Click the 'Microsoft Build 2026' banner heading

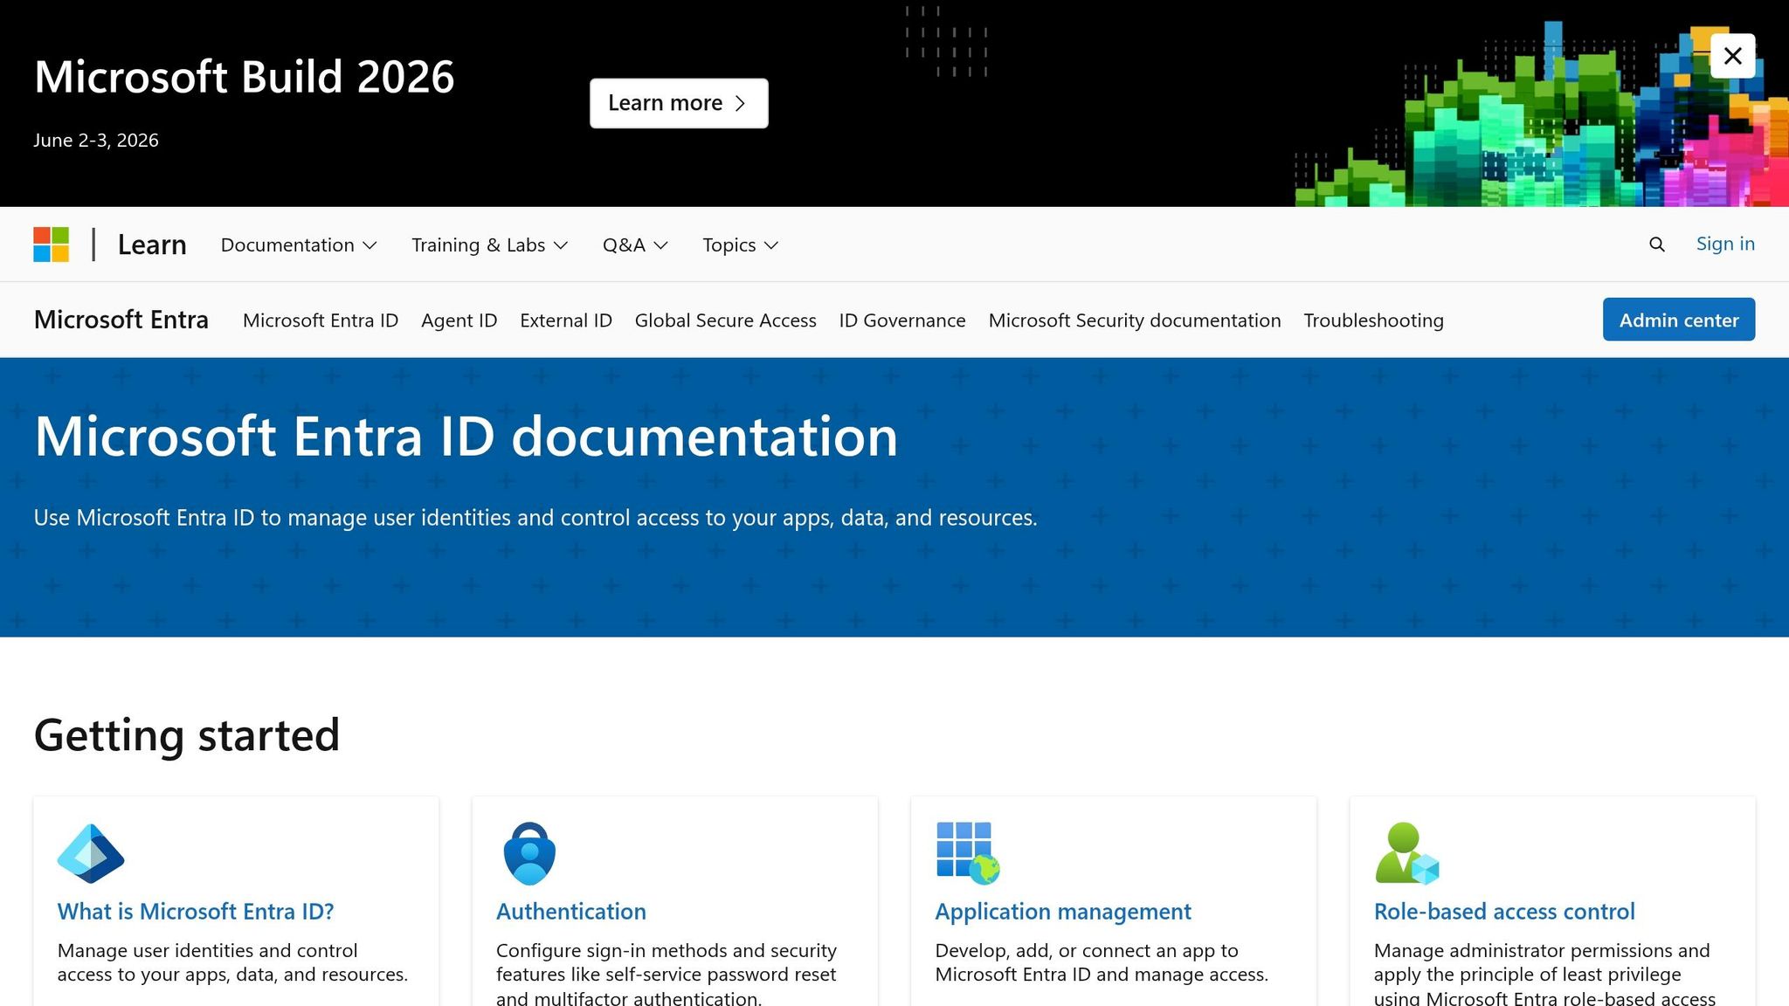(x=245, y=77)
